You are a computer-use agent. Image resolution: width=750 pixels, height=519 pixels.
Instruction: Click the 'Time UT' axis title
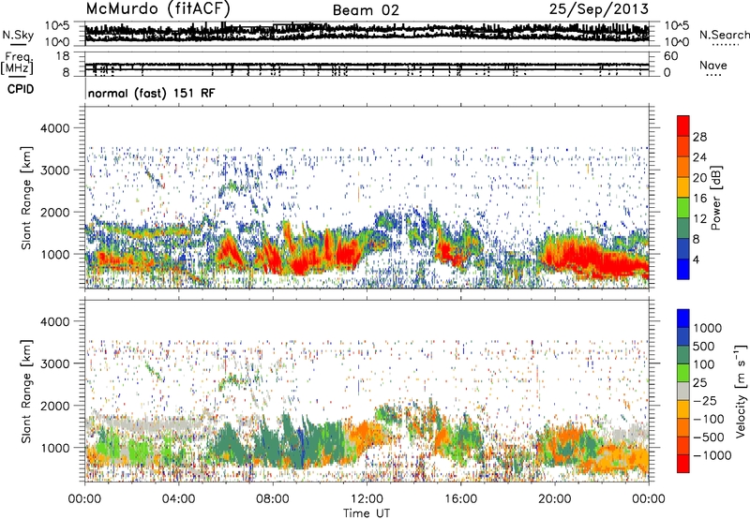pos(367,512)
